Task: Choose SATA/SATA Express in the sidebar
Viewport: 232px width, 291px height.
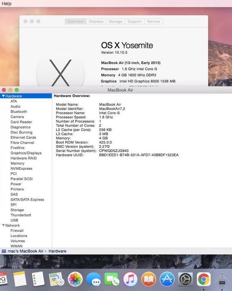Action: pyautogui.click(x=27, y=200)
